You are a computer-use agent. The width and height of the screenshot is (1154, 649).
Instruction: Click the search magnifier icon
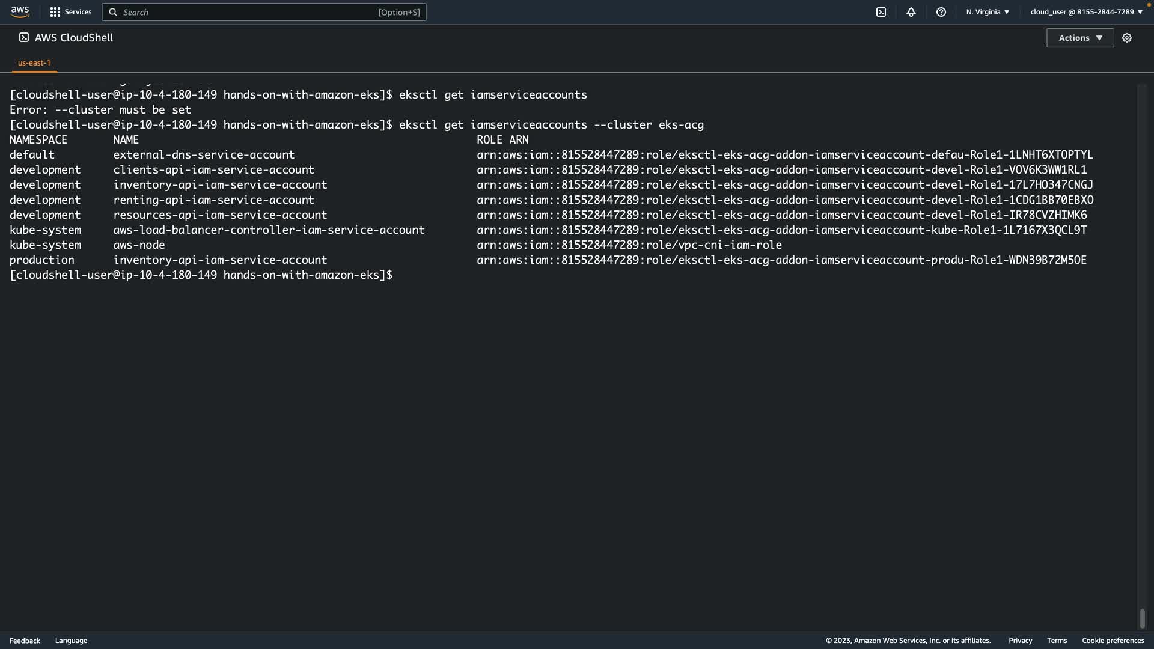[113, 12]
